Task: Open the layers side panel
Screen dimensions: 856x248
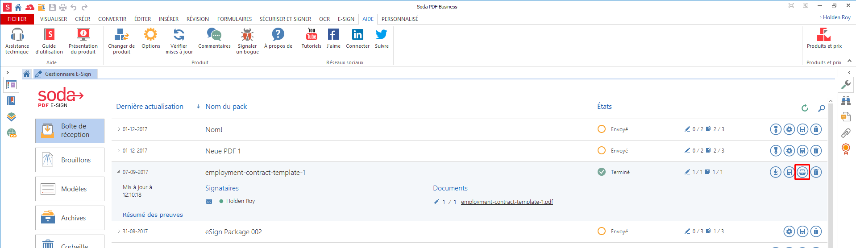Action: [x=11, y=117]
